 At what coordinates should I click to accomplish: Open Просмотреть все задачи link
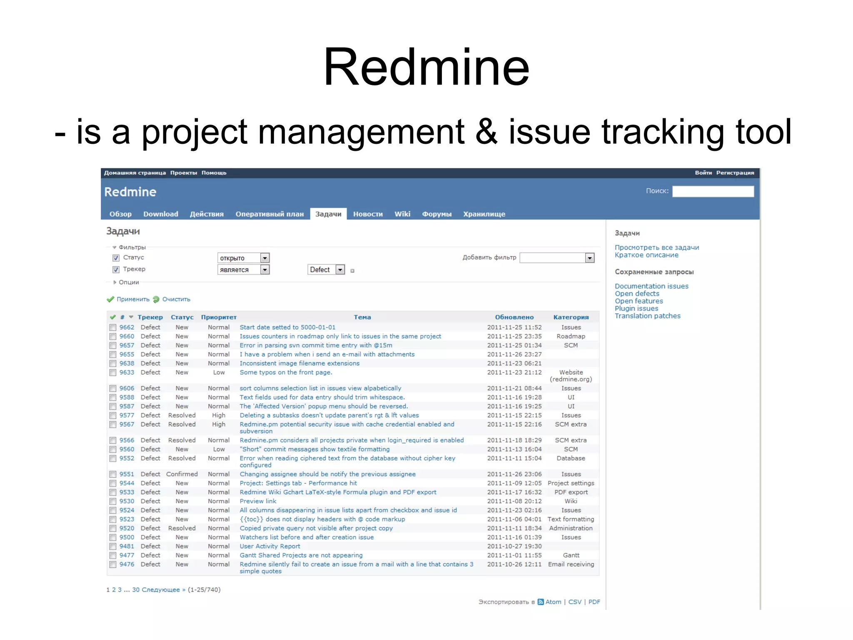coord(657,247)
